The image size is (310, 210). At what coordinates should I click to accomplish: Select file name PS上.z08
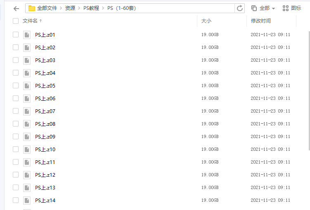click(x=45, y=124)
